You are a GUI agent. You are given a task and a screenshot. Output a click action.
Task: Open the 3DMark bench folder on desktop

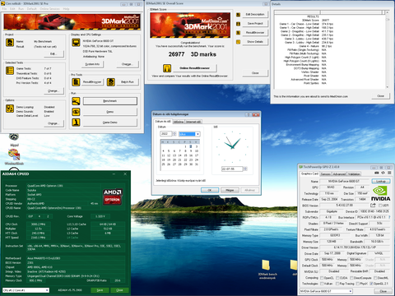pos(266,265)
